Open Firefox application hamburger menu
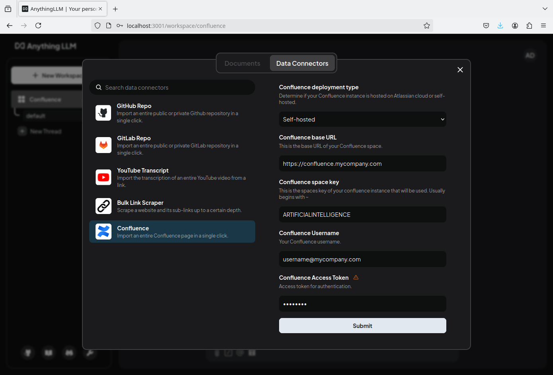Image resolution: width=553 pixels, height=375 pixels. click(x=543, y=26)
